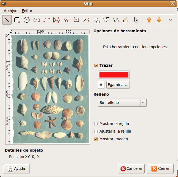Open the Editar menu
The width and height of the screenshot is (178, 177).
coord(27,11)
